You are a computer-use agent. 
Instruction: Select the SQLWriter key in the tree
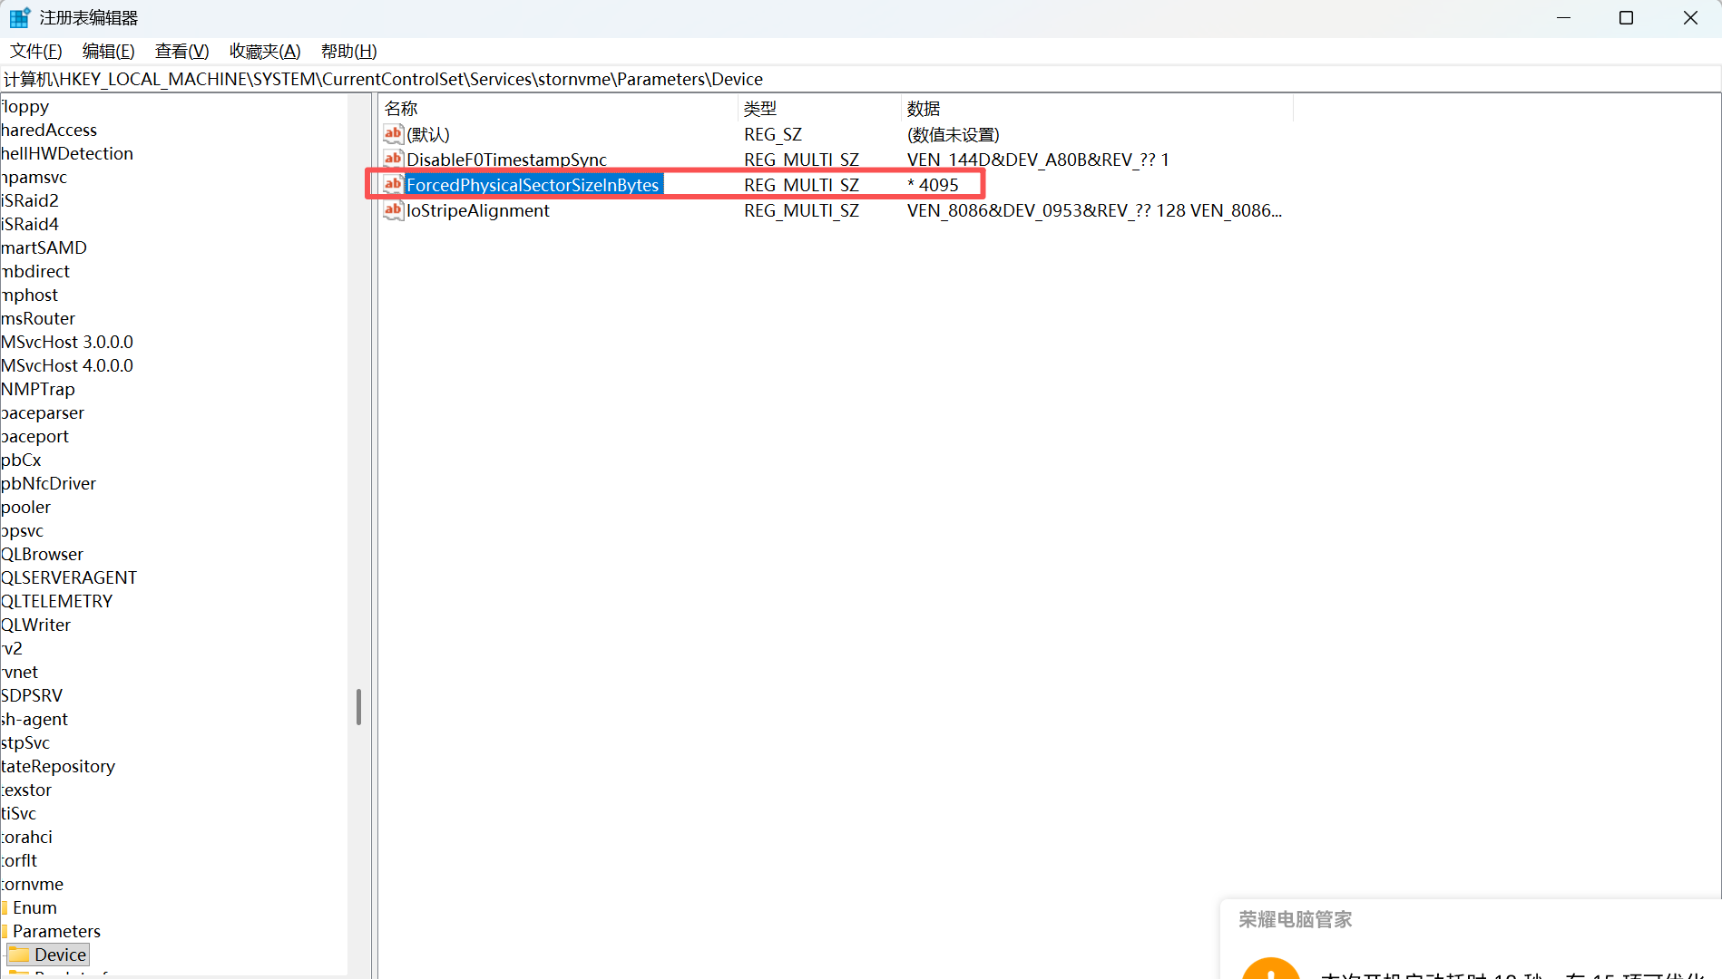(x=35, y=624)
